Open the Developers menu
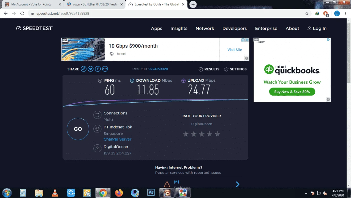The width and height of the screenshot is (351, 198). [x=235, y=28]
